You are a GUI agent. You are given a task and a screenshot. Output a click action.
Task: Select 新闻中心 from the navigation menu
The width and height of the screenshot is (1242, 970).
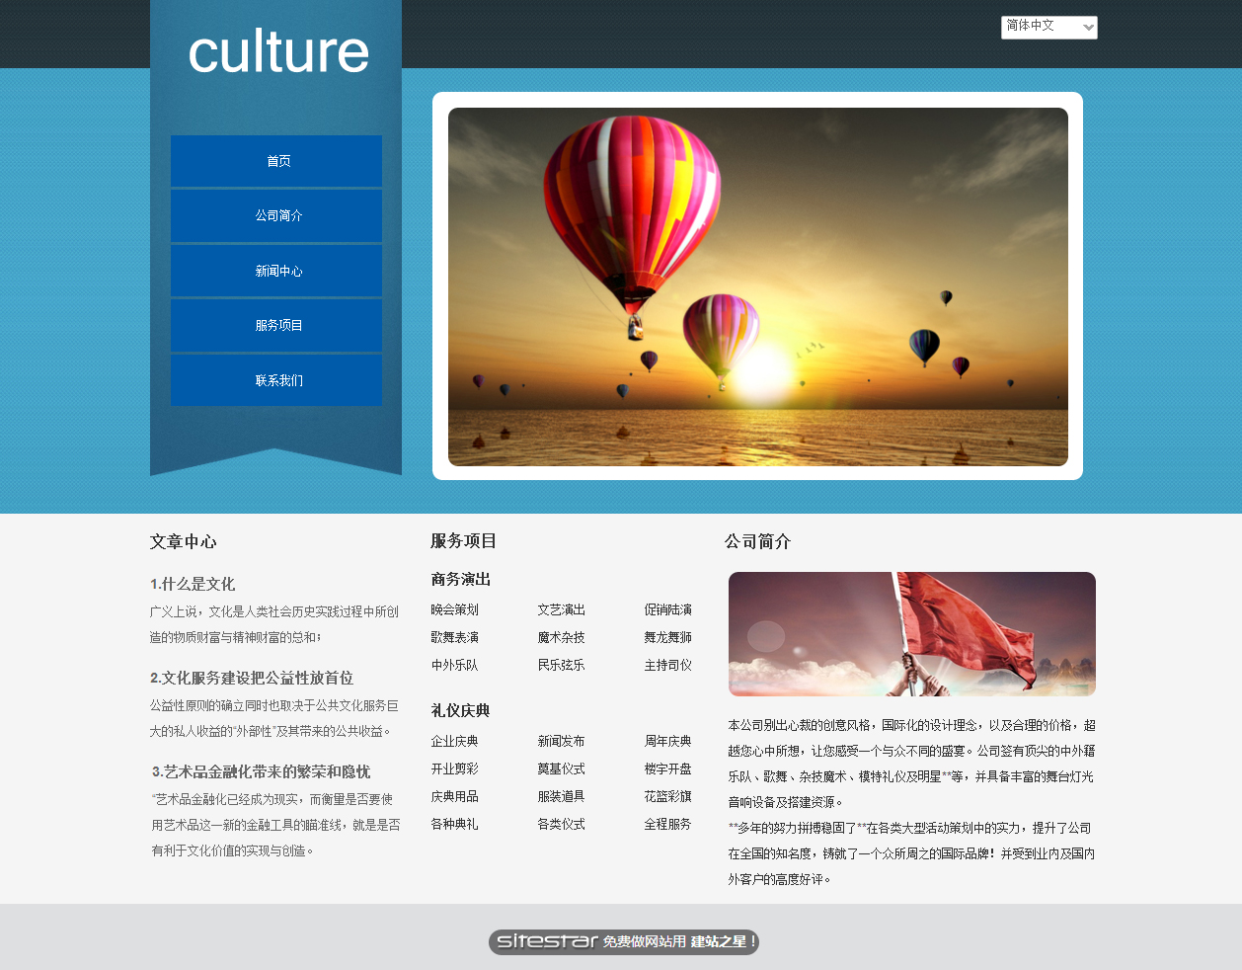pyautogui.click(x=276, y=271)
